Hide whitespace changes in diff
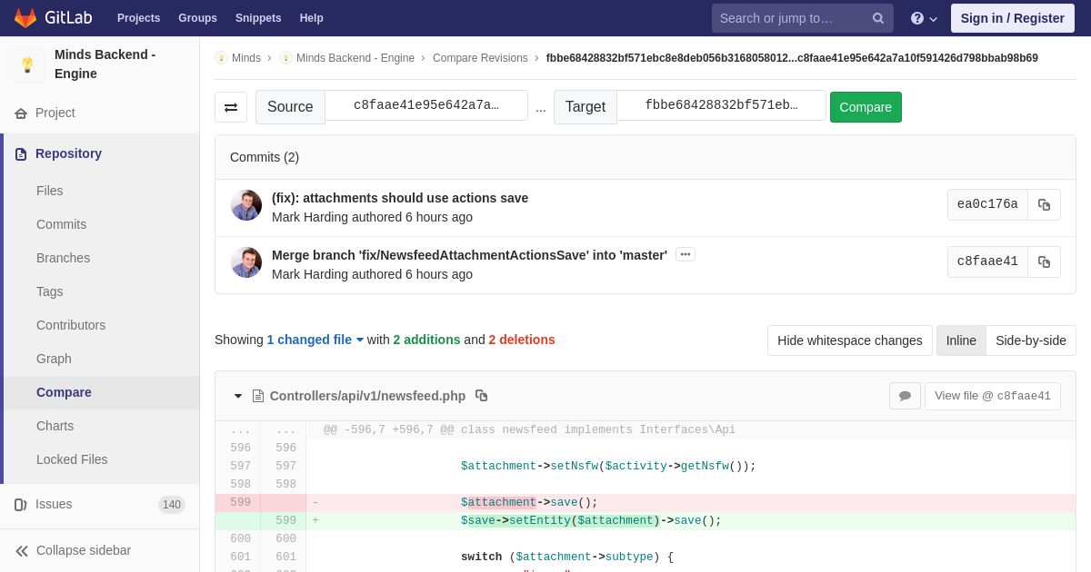Viewport: 1091px width, 572px height. point(849,340)
